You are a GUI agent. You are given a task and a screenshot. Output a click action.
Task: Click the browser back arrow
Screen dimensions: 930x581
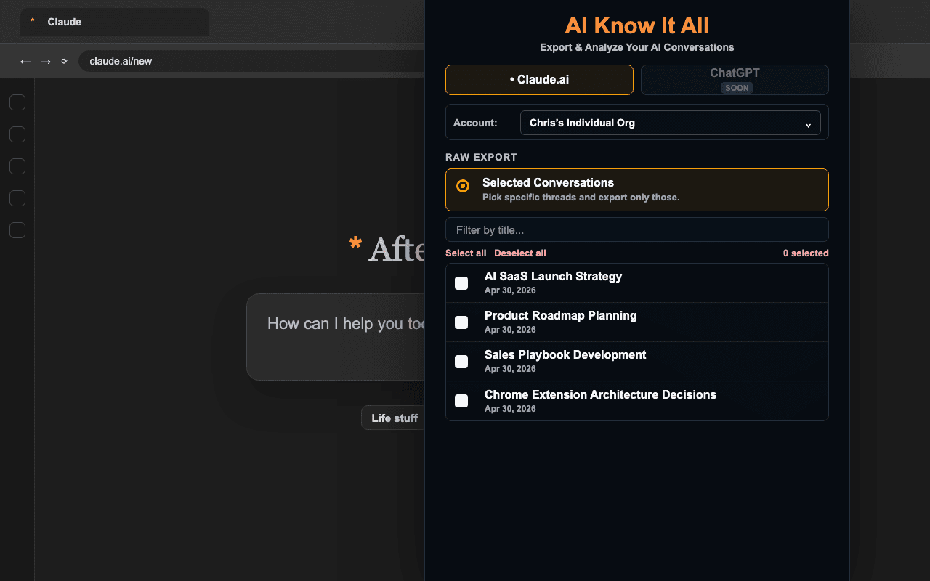click(x=25, y=62)
